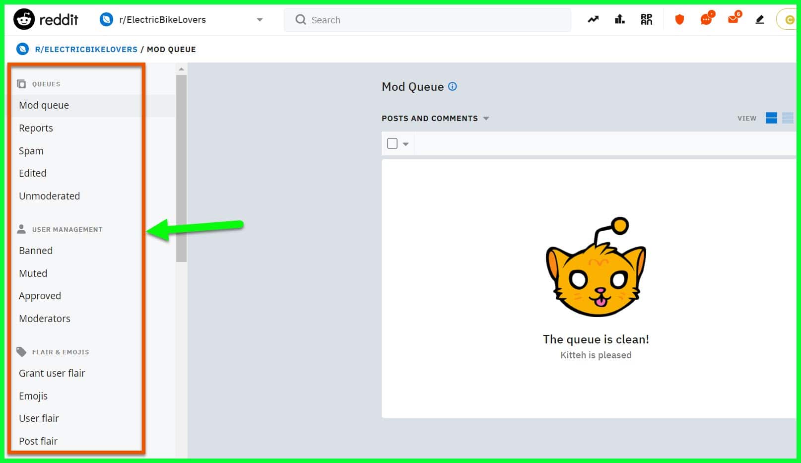Tick the select-all checkbox above the queue
Image resolution: width=801 pixels, height=463 pixels.
click(392, 143)
